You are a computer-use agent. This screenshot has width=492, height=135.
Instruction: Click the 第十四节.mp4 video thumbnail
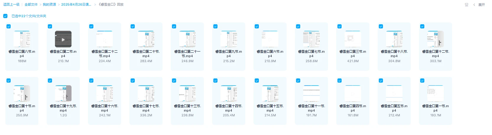pyautogui.click(x=229, y=94)
